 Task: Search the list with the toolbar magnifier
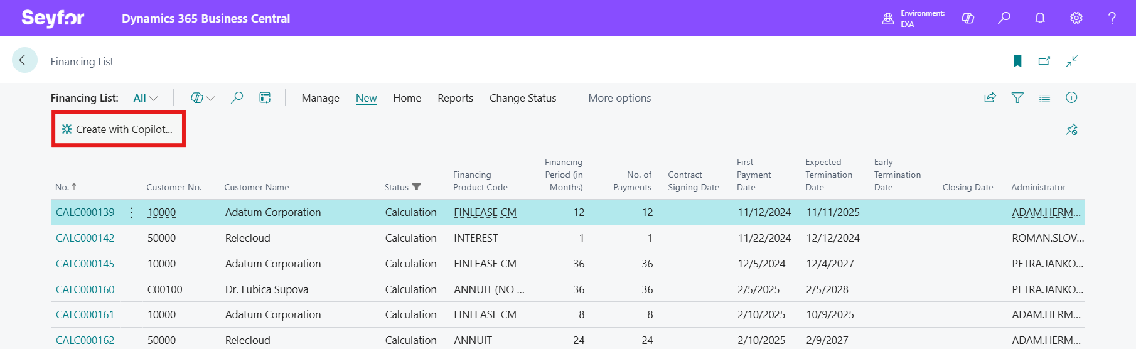(x=237, y=98)
